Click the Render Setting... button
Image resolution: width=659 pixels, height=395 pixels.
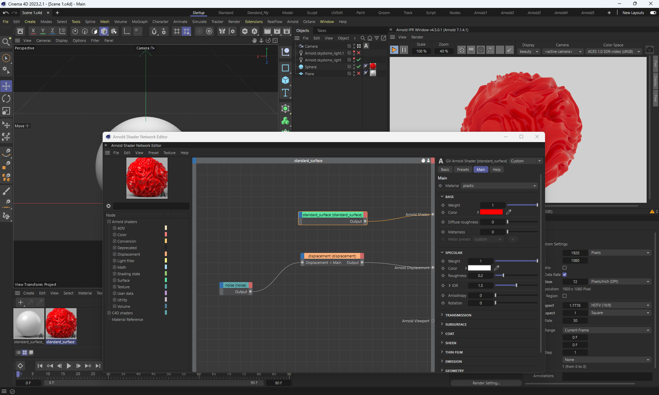pos(486,383)
